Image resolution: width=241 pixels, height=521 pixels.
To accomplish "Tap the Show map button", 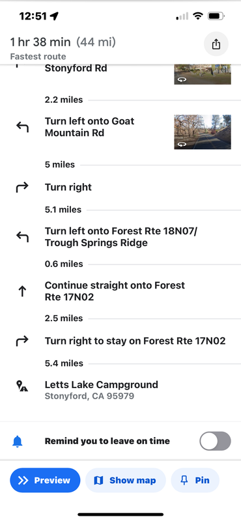I will click(x=126, y=480).
